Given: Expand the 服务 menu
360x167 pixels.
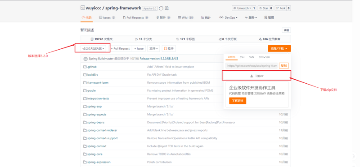Looking at the screenshot, I should coord(251,17).
